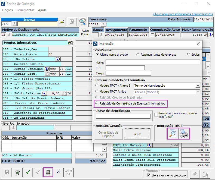Open the Saque lookup arrow
This screenshot has width=215, height=180.
point(101,34)
